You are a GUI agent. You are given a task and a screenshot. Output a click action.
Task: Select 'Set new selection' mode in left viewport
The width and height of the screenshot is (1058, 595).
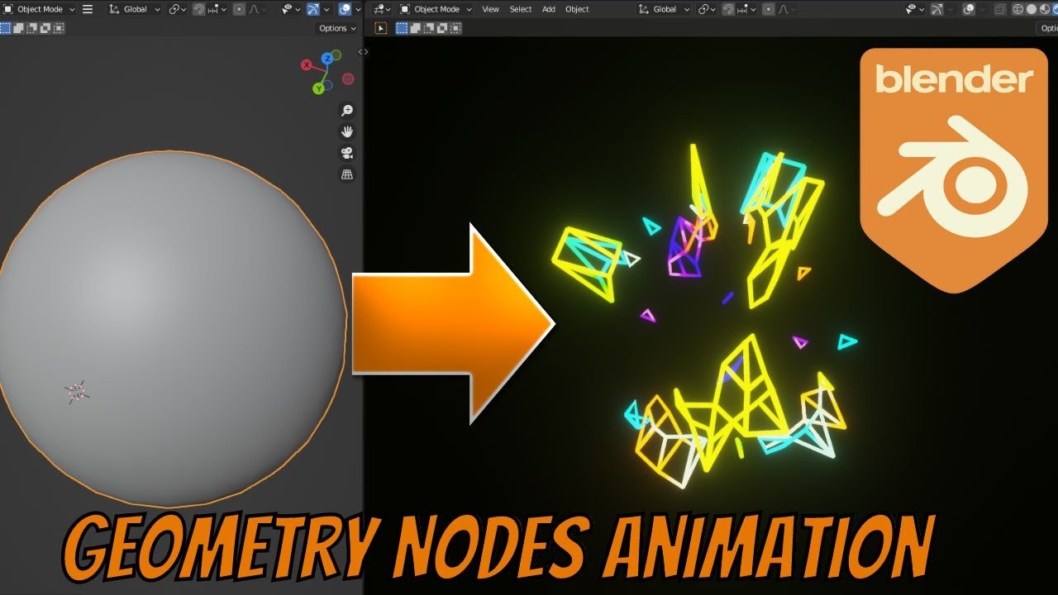click(x=6, y=28)
